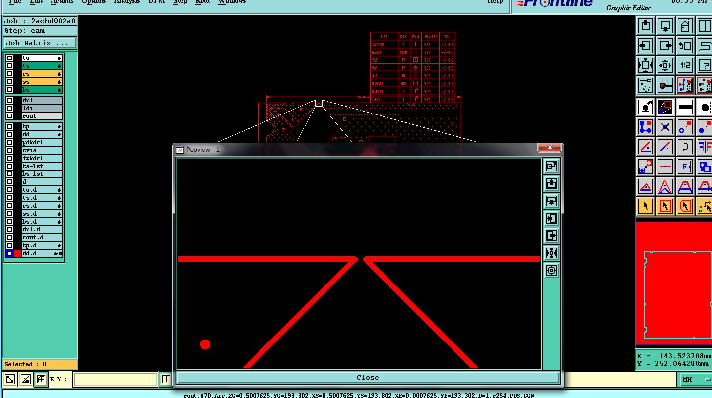Screen dimensions: 712x398
Task: Open the MM units dropdown
Action: coord(696,380)
